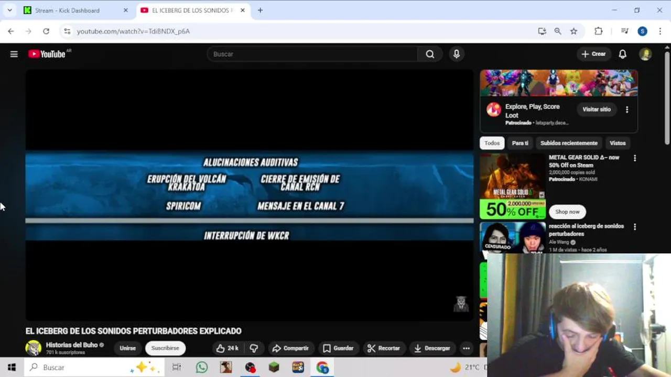View site information icon in address bar
This screenshot has height=377, width=671.
click(67, 31)
